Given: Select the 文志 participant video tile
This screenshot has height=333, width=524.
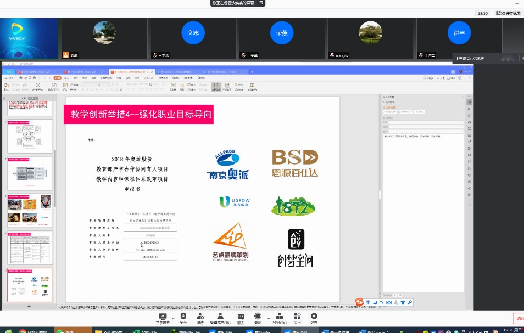Looking at the screenshot, I should pyautogui.click(x=193, y=33).
